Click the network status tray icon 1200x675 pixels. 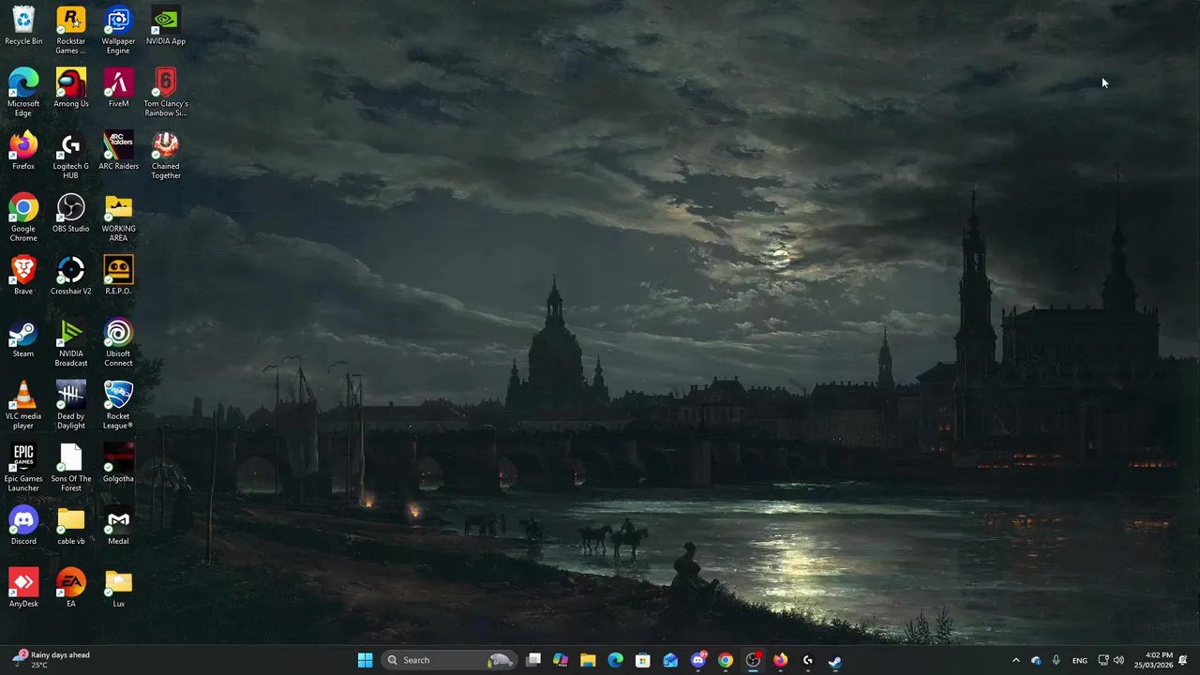pos(1103,660)
